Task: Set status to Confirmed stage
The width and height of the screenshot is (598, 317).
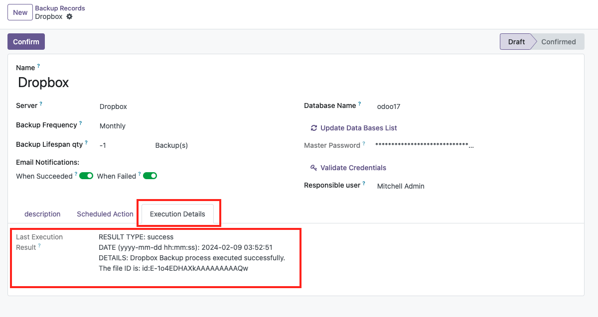Action: 559,42
